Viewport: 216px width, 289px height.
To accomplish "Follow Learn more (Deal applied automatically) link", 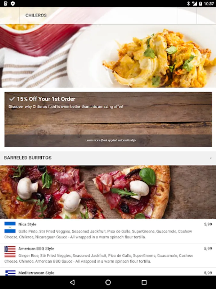I will coord(110,140).
